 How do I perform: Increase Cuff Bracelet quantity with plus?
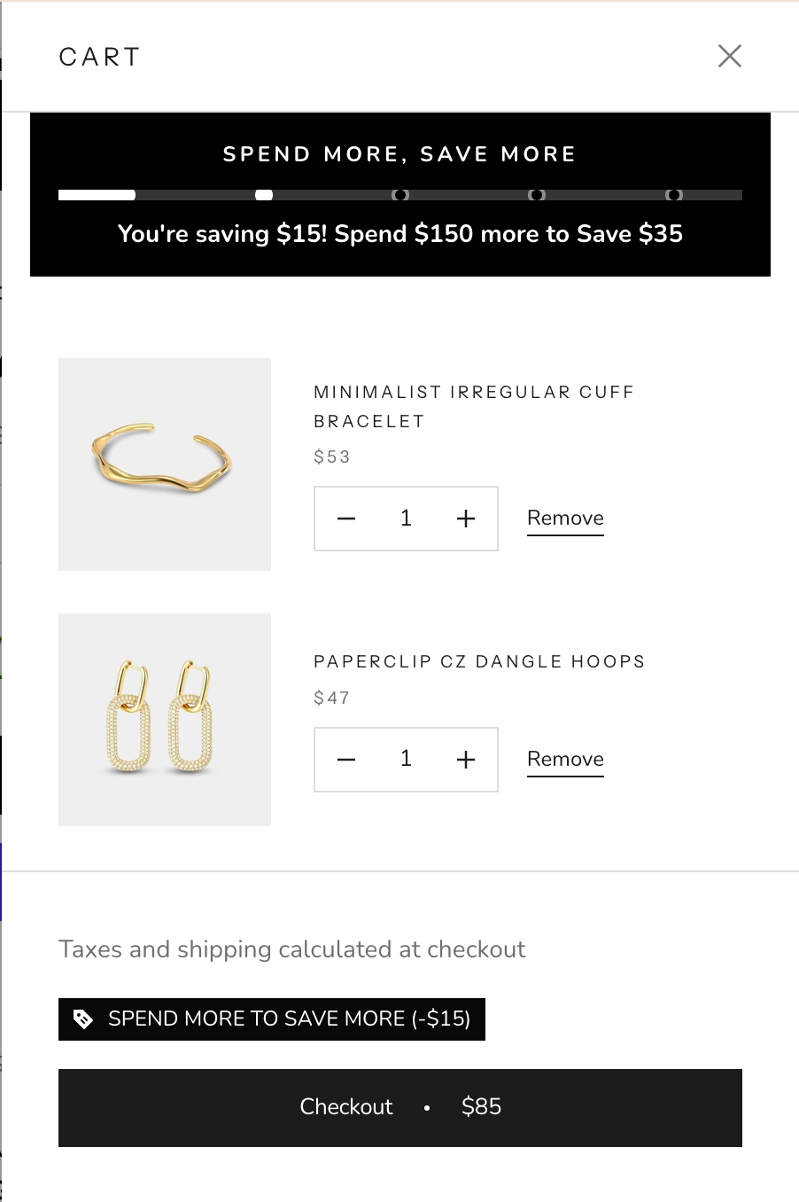click(x=466, y=519)
